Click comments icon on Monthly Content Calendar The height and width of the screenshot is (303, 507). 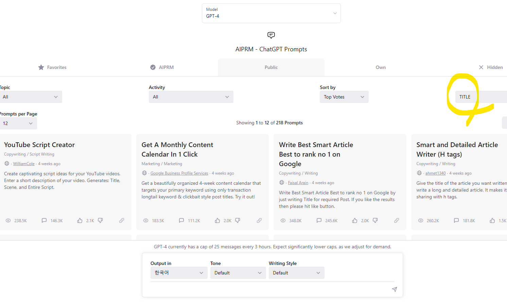coord(181,220)
